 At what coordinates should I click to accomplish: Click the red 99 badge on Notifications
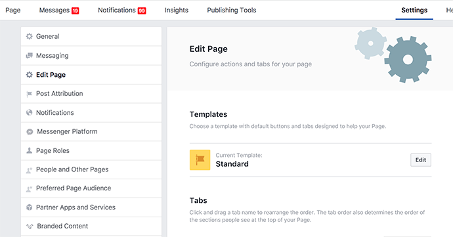pos(142,11)
